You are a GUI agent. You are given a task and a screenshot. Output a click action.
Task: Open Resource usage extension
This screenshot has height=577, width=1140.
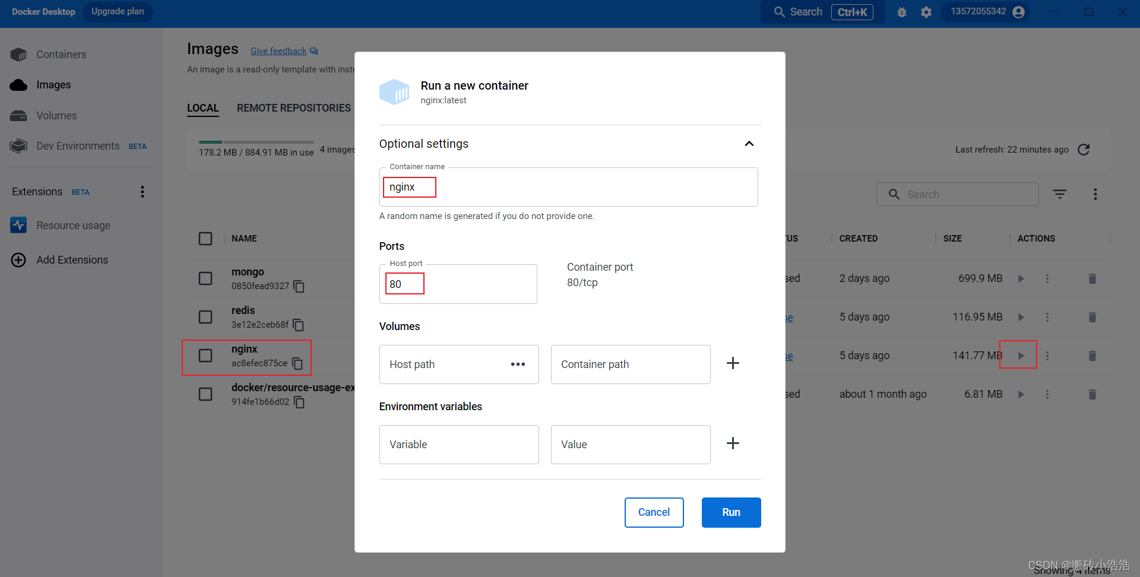point(73,226)
